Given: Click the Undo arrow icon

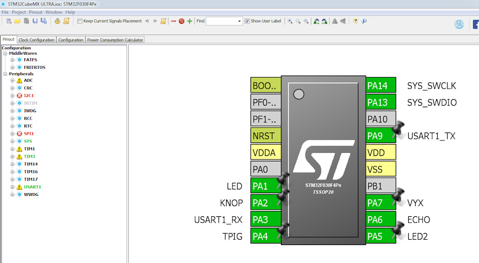Looking at the screenshot, I should click(x=147, y=21).
